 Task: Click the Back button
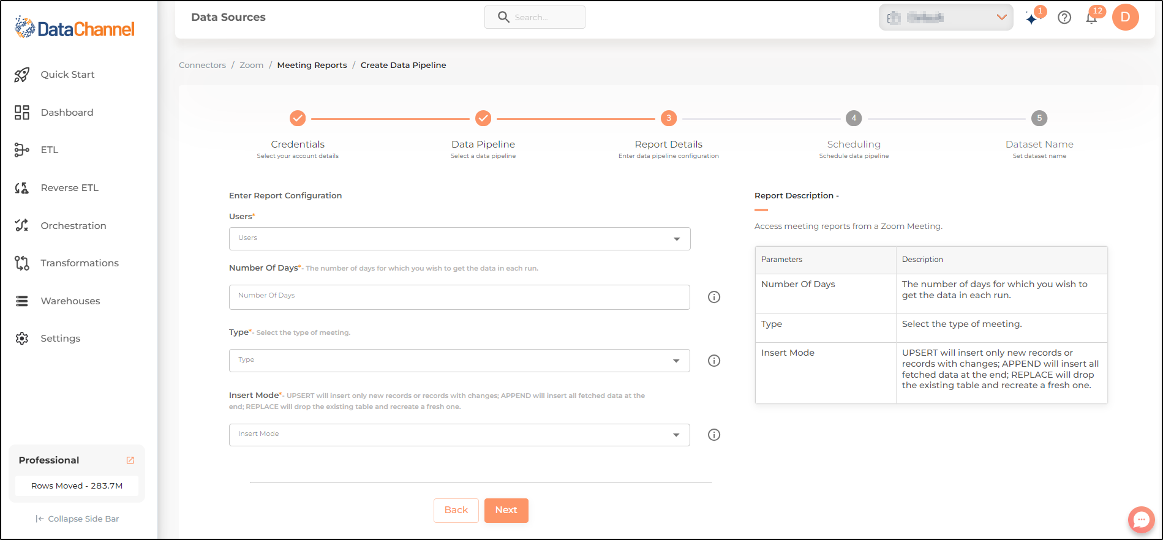tap(456, 511)
